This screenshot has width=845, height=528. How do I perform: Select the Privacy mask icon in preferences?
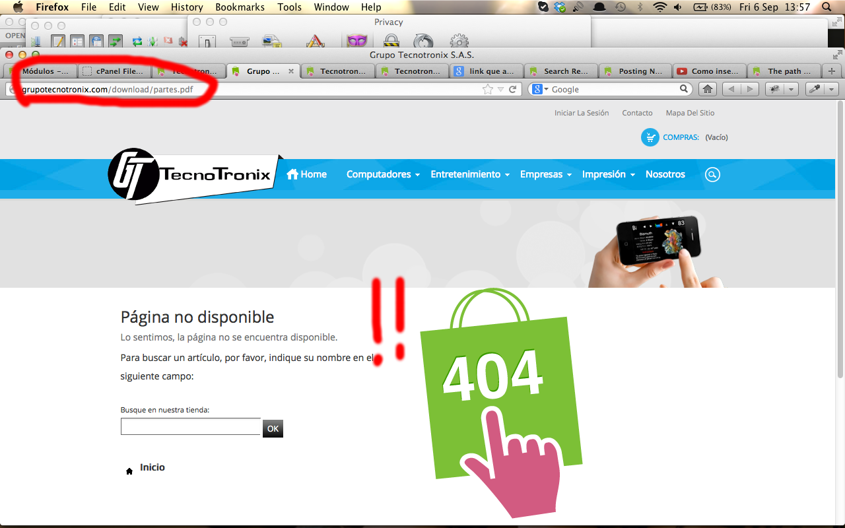coord(356,41)
